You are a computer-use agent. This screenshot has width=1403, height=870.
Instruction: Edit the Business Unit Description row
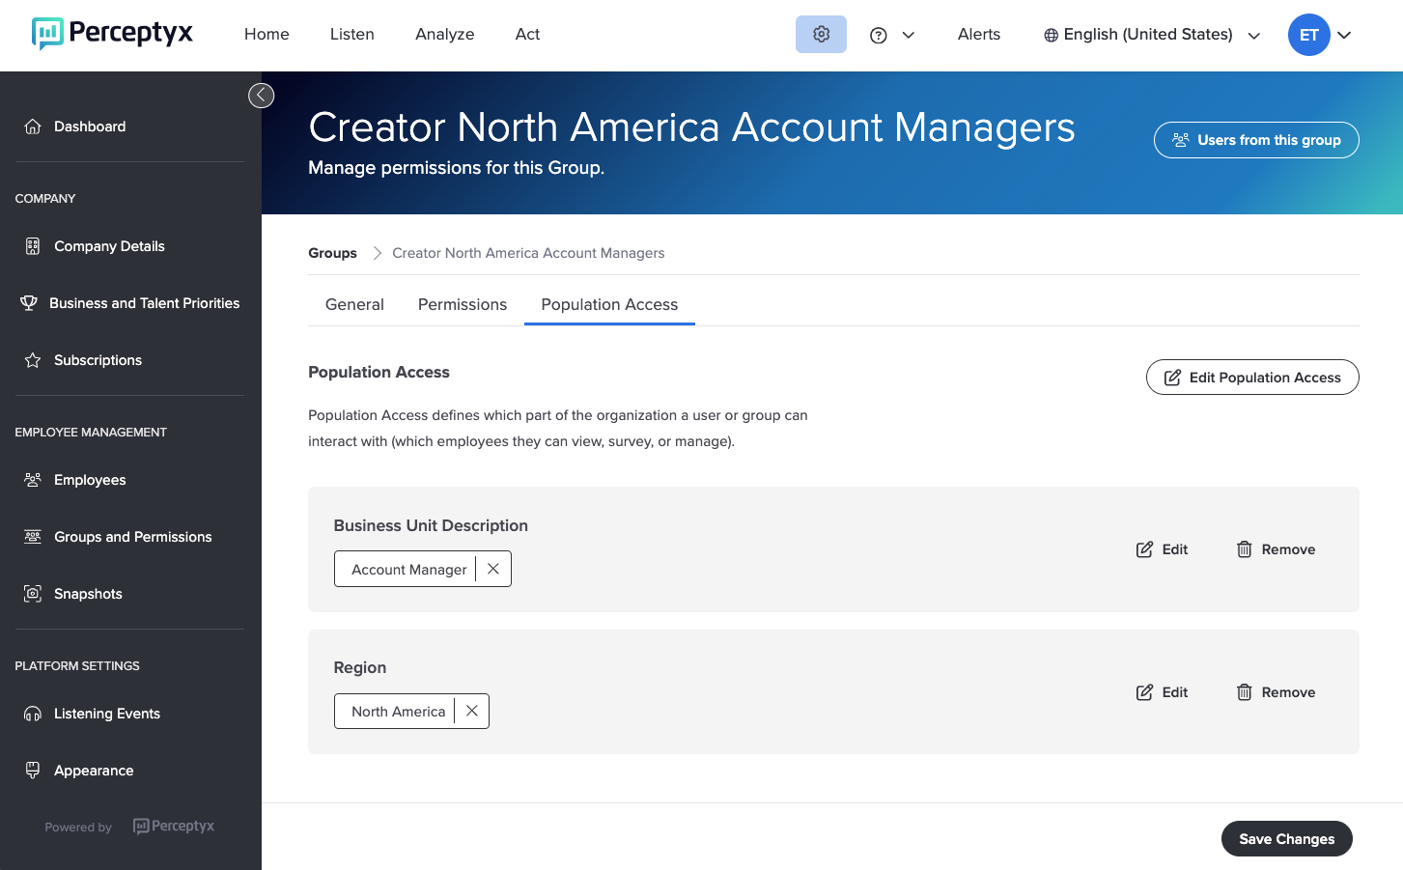point(1163,549)
